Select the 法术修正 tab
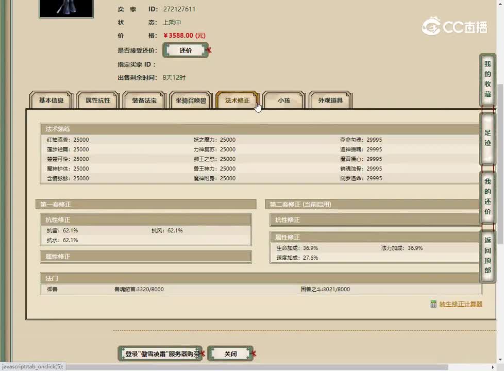 [237, 101]
